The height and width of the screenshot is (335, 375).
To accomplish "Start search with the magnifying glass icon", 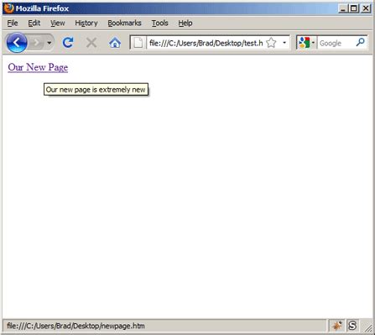I will (361, 42).
